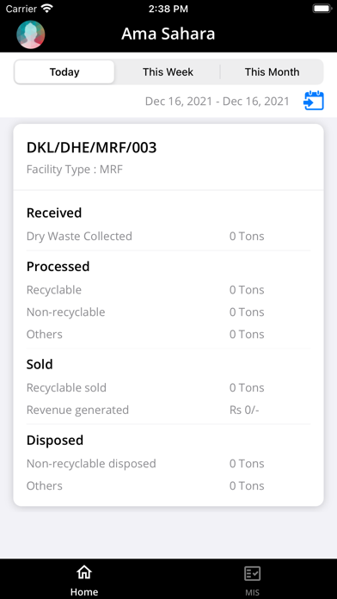Select the Recyclable sold row

[x=168, y=388]
